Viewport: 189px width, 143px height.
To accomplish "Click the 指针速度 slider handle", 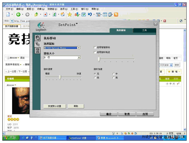I will click(60, 77).
